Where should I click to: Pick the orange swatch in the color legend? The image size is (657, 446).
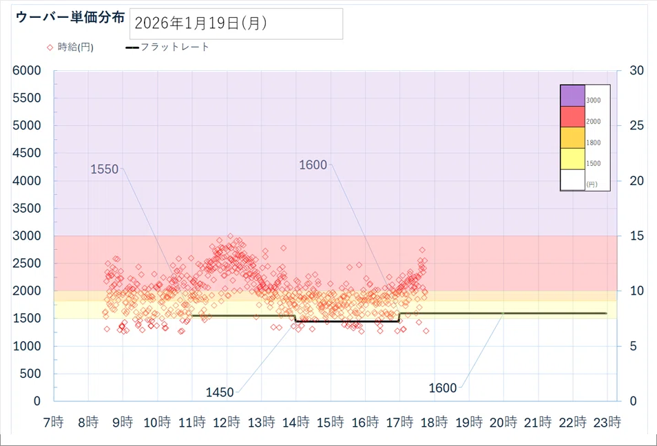[x=572, y=138]
